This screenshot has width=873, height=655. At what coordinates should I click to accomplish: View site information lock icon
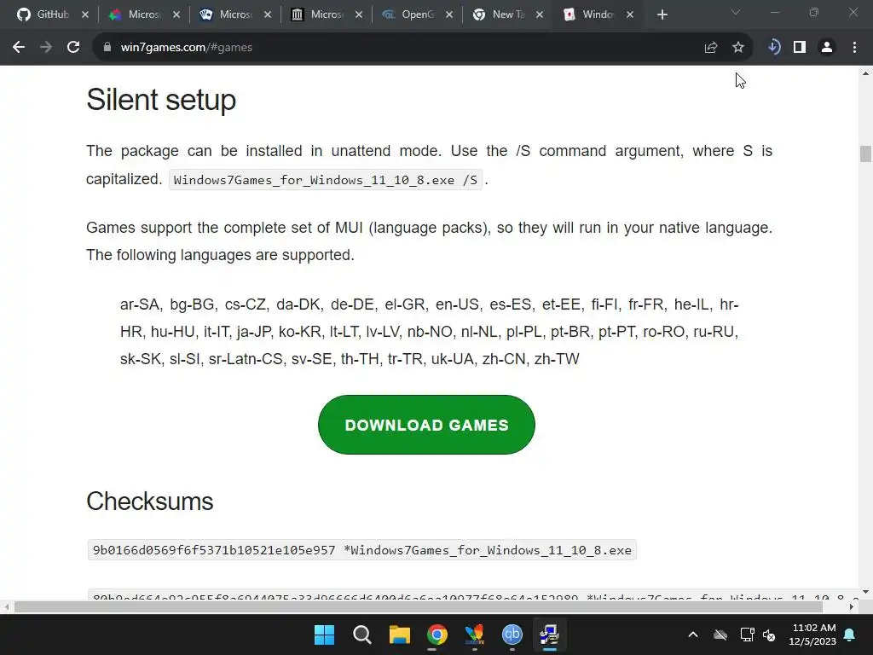[107, 48]
